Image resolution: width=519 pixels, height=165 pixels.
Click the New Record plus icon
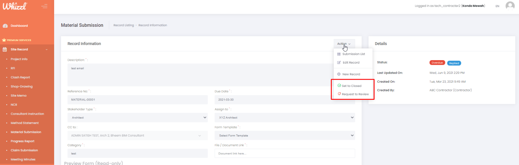click(339, 74)
